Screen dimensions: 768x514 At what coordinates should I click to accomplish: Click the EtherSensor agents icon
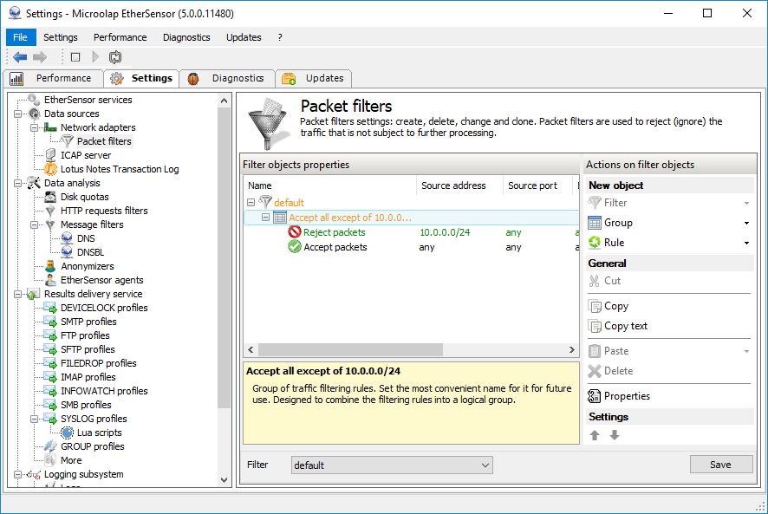[x=50, y=280]
